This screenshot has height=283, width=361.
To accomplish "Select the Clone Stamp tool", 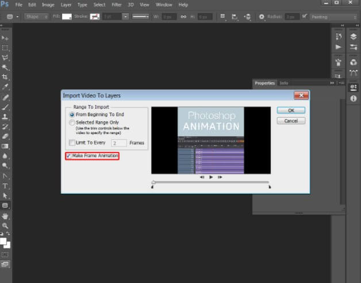I will pyautogui.click(x=5, y=117).
